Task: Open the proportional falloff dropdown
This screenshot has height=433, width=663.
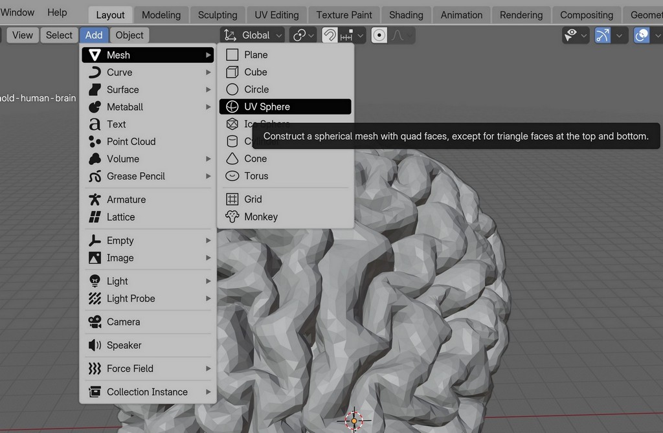Action: pyautogui.click(x=401, y=35)
